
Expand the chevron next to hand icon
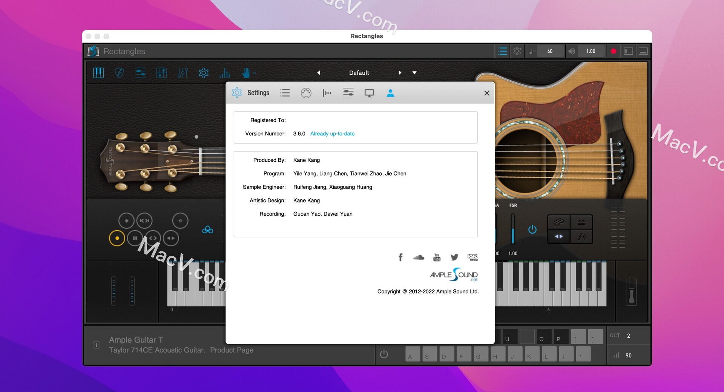pyautogui.click(x=255, y=73)
